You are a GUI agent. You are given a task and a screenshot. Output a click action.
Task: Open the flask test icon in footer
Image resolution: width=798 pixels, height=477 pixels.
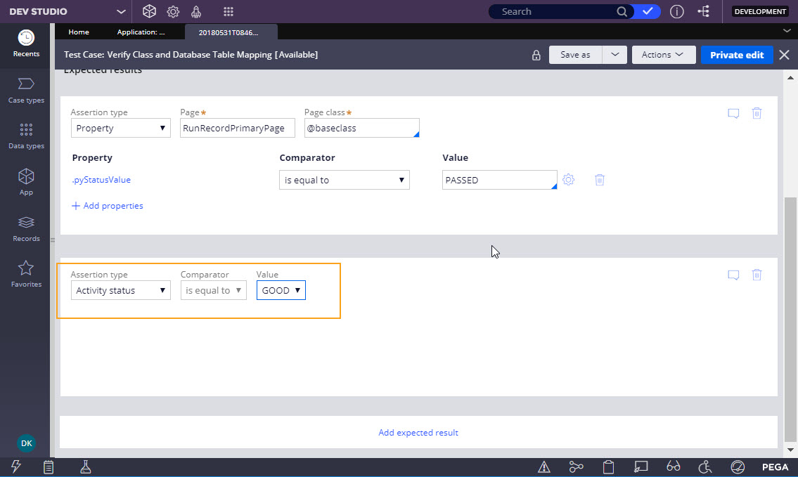[86, 467]
